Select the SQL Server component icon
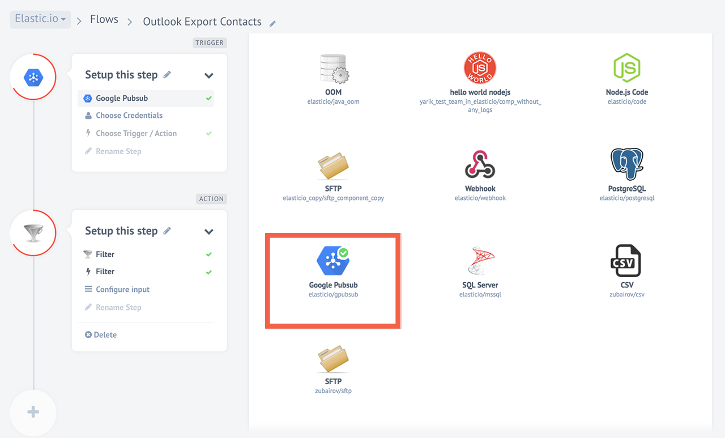The image size is (725, 438). point(480,261)
